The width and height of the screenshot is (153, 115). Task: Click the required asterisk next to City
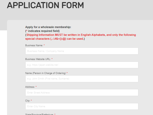coord(31,100)
